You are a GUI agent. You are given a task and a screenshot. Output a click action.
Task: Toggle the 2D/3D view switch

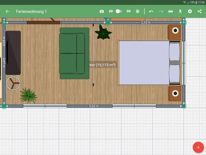pyautogui.click(x=119, y=11)
